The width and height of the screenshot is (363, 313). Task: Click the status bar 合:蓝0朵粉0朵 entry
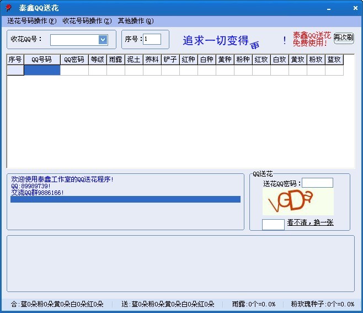[x=57, y=304]
